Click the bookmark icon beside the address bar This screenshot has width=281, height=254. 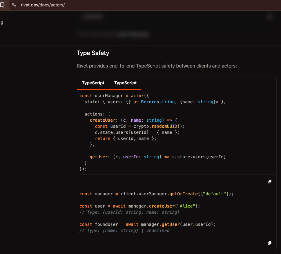tap(2, 5)
